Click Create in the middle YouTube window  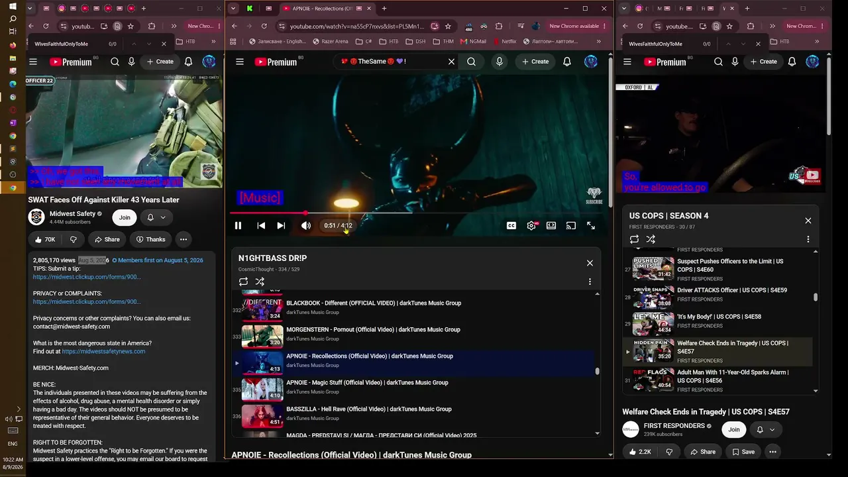535,62
